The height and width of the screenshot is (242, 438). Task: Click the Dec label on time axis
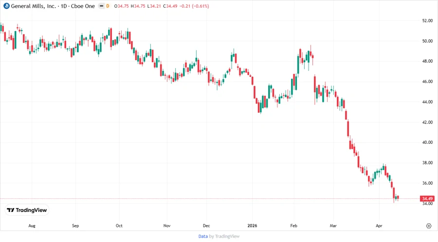click(206, 225)
